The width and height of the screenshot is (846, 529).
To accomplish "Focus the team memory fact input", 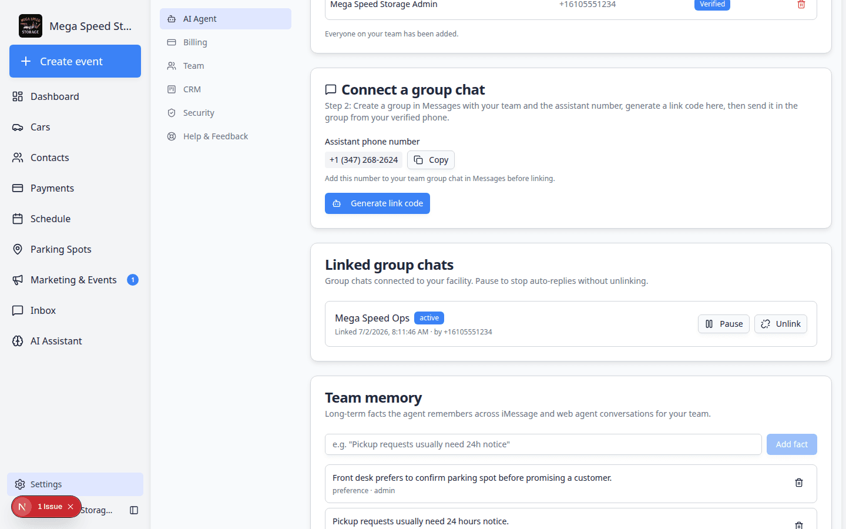I will point(543,444).
